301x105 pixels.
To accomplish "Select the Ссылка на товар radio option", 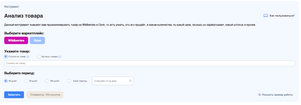I will (x=6, y=56).
